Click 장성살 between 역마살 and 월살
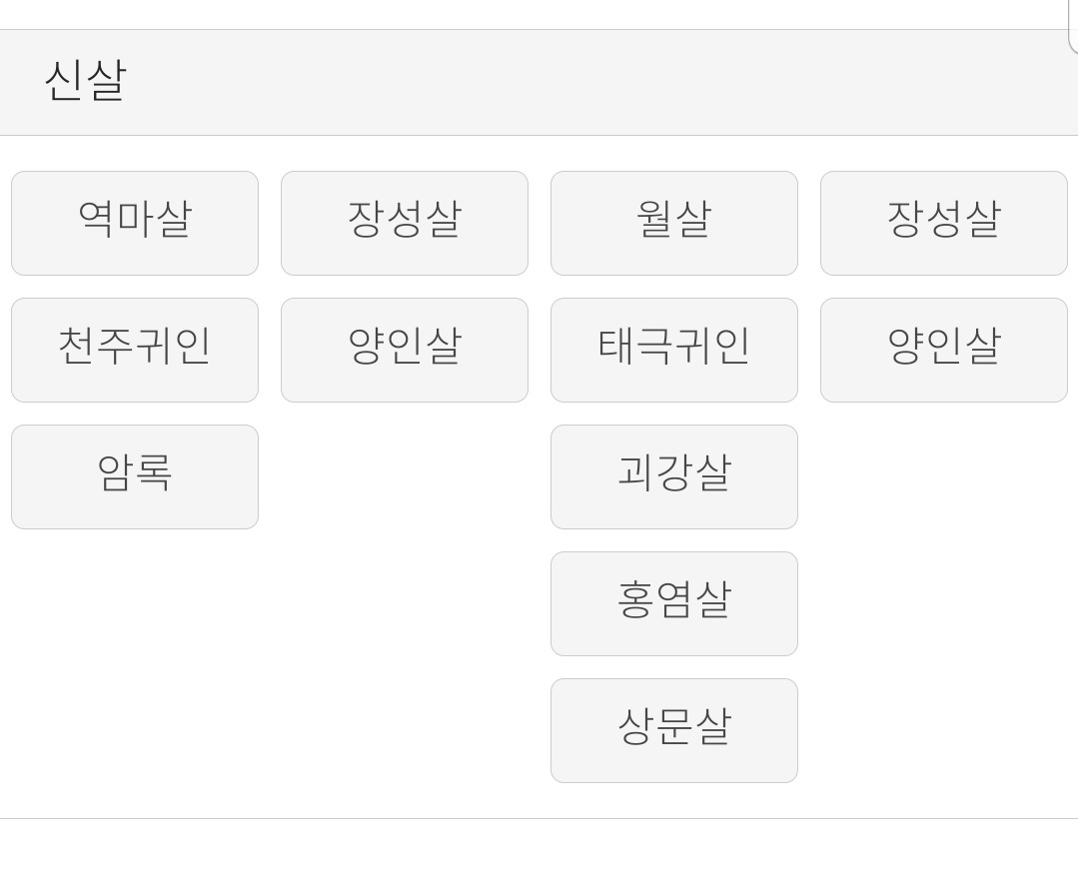Image resolution: width=1078 pixels, height=890 pixels. 405,224
